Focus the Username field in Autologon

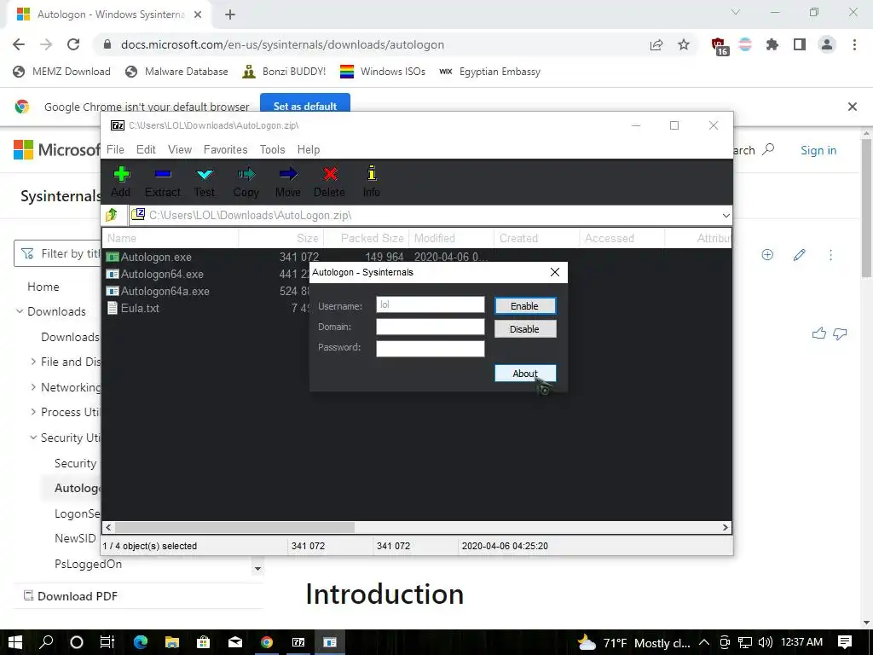tap(431, 304)
